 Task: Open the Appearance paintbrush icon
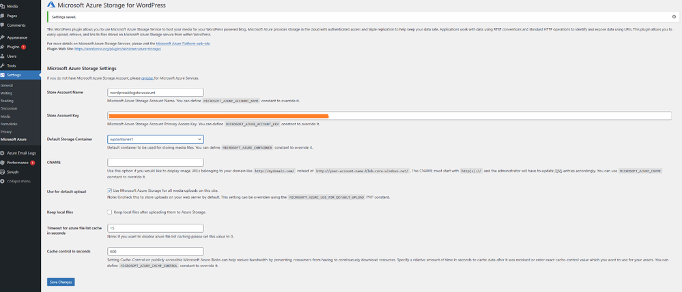coord(3,37)
